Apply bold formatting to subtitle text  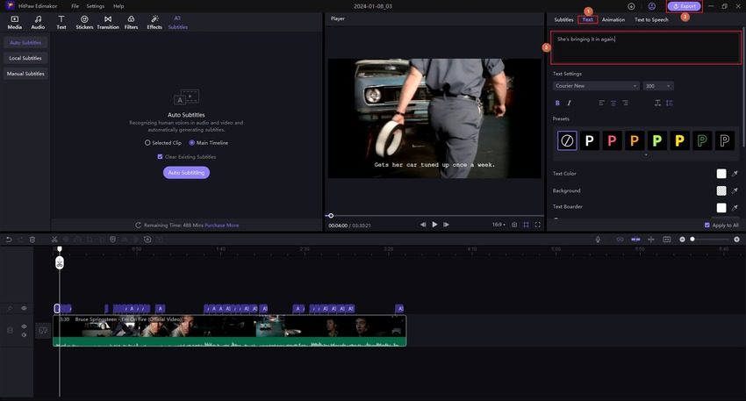tap(557, 103)
